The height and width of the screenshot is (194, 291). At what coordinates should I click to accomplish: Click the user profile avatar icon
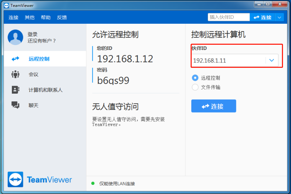click(x=15, y=37)
